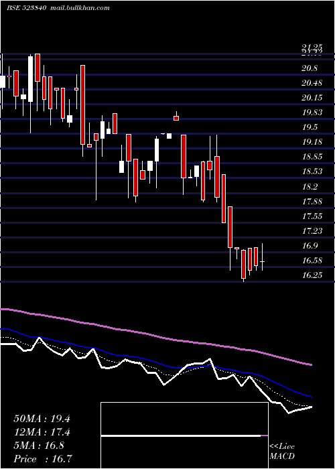Select the 17.88 price axis label
The height and width of the screenshot is (469, 335).
(x=312, y=201)
